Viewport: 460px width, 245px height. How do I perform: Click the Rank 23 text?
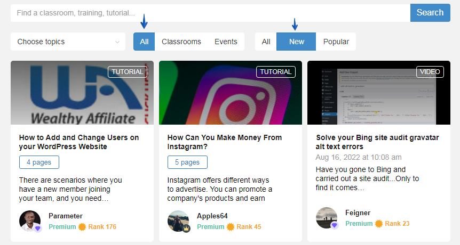click(397, 224)
